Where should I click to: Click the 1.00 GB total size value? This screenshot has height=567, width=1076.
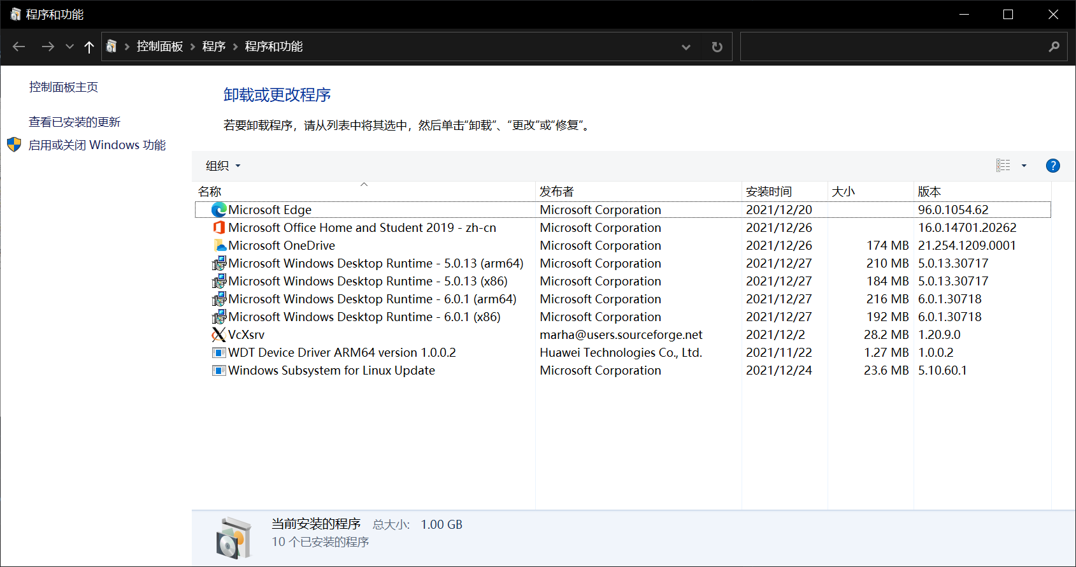(441, 524)
